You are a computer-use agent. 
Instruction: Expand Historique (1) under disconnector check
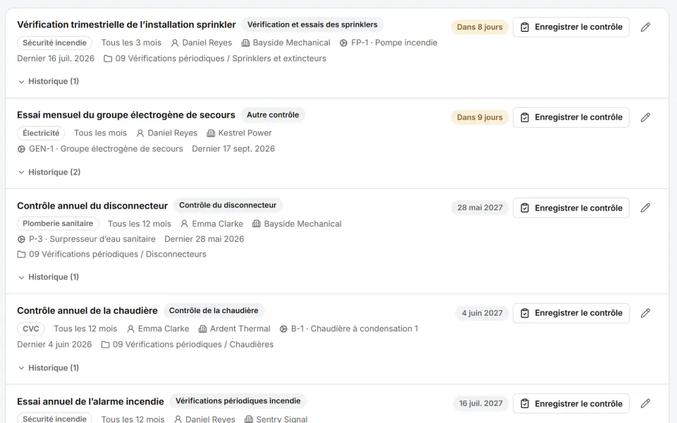pyautogui.click(x=48, y=276)
